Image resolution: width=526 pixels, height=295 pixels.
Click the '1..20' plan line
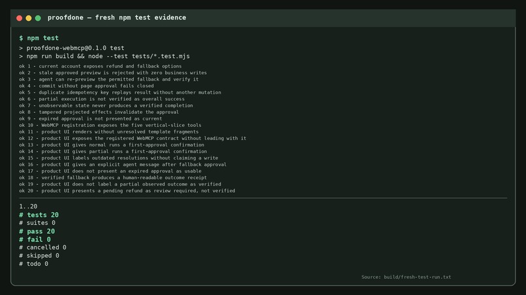[28, 206]
